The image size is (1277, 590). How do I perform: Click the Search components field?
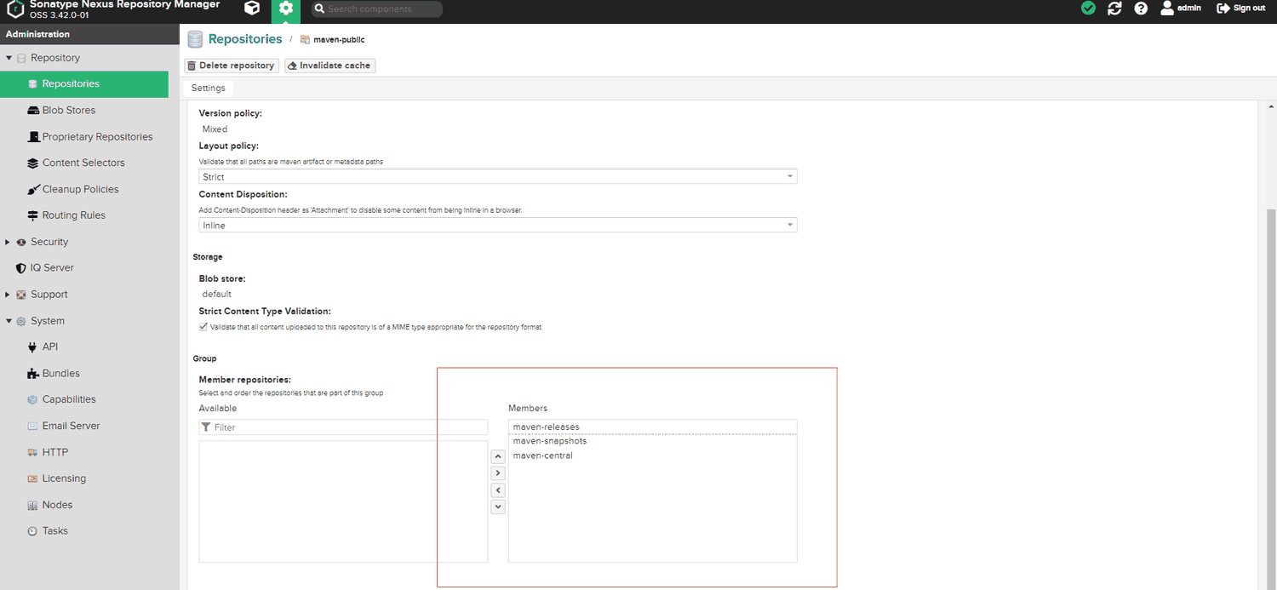[376, 9]
